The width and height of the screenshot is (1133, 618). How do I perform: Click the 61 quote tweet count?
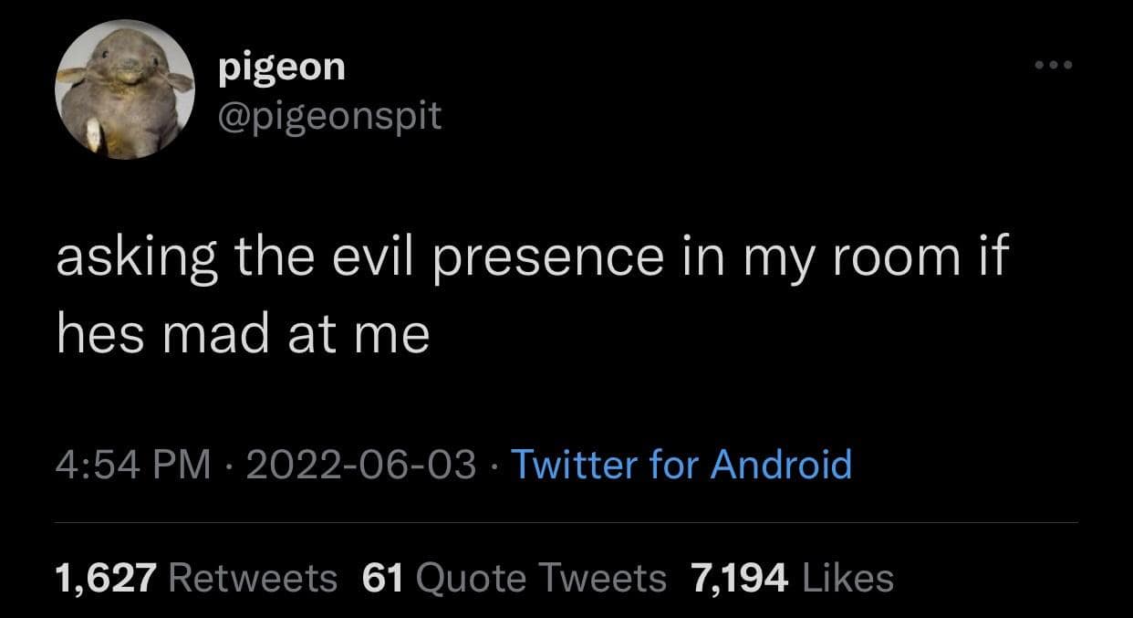point(383,577)
